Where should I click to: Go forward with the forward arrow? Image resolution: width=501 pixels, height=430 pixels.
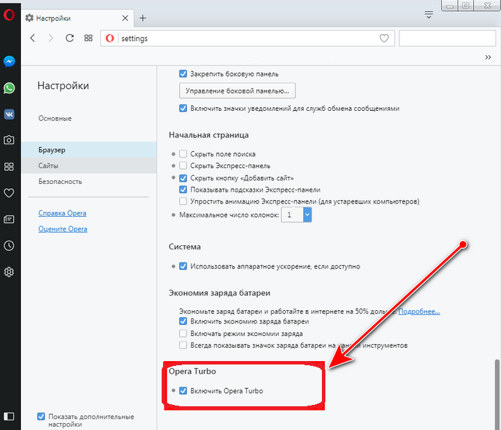click(x=50, y=38)
